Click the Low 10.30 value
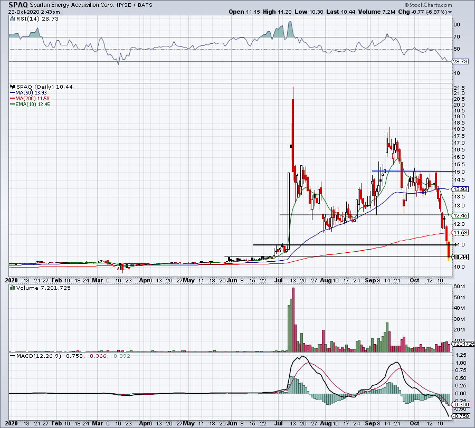 click(309, 12)
